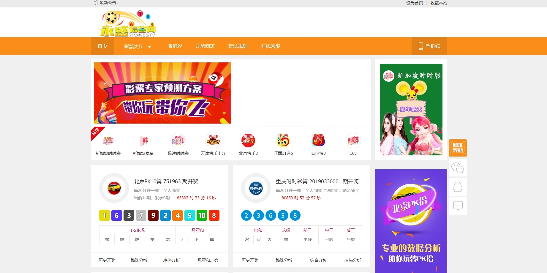Click the 网址导航 orange side button
Screen dimensions: 547x273
pos(458,148)
